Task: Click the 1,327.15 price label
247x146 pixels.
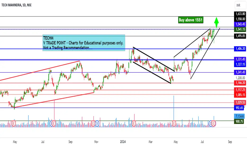Action: [x=240, y=65]
